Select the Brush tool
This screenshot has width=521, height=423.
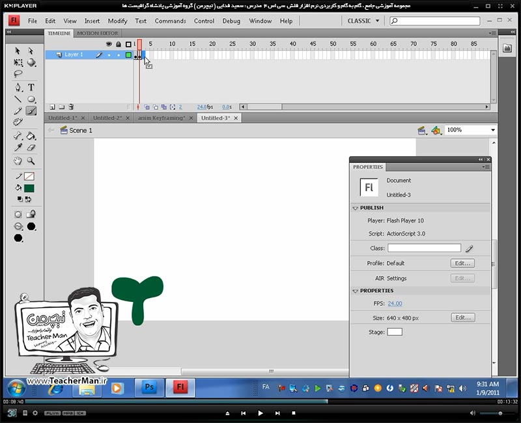[31, 111]
